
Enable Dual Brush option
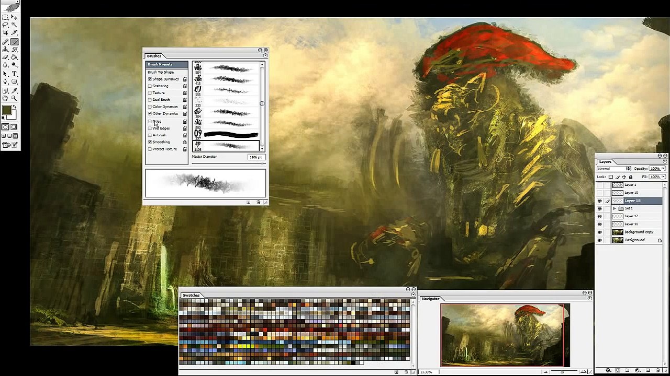tap(150, 99)
